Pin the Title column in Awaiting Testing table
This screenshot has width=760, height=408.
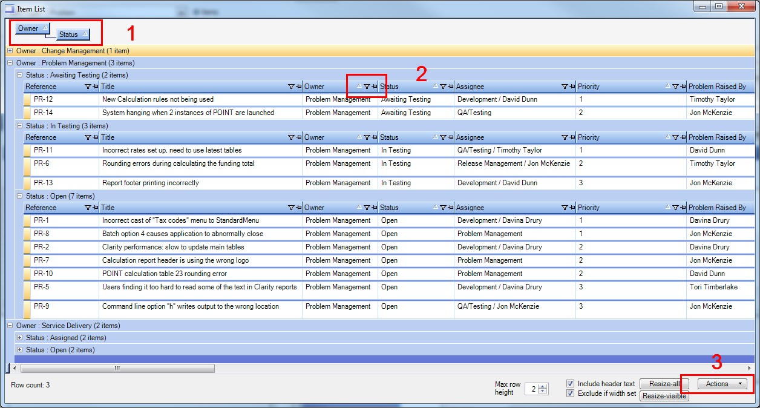pos(298,87)
